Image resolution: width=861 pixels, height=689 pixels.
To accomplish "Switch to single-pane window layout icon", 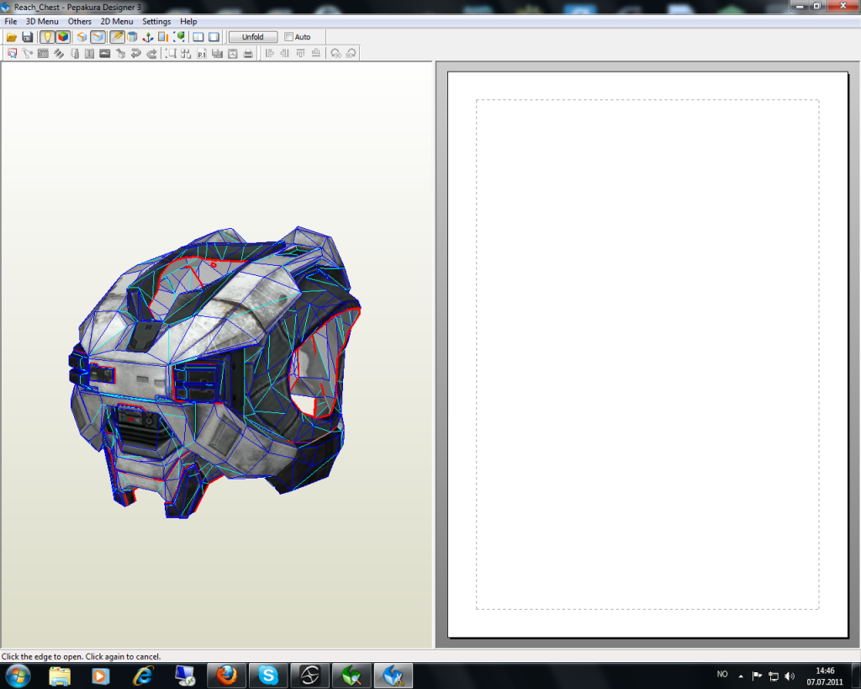I will (x=214, y=37).
